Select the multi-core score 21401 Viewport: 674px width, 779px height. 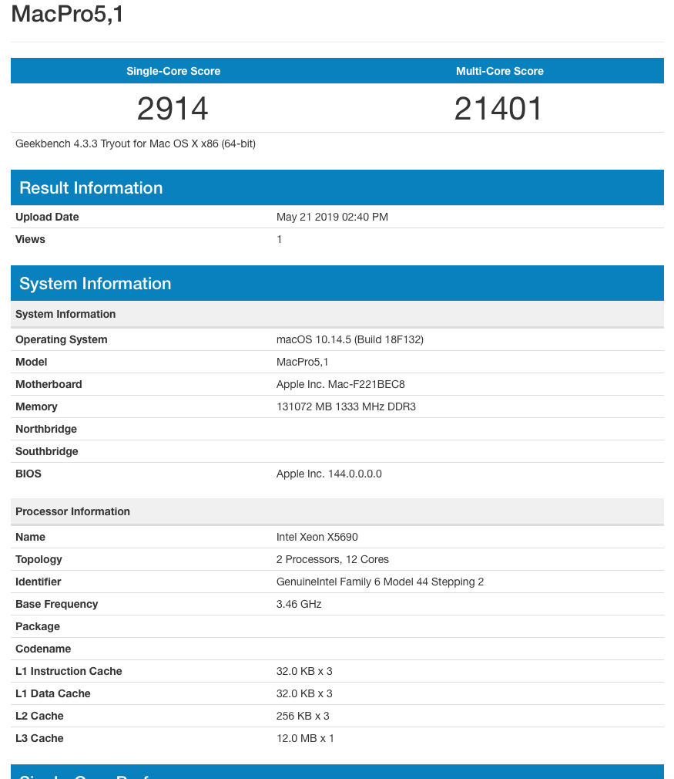[498, 108]
